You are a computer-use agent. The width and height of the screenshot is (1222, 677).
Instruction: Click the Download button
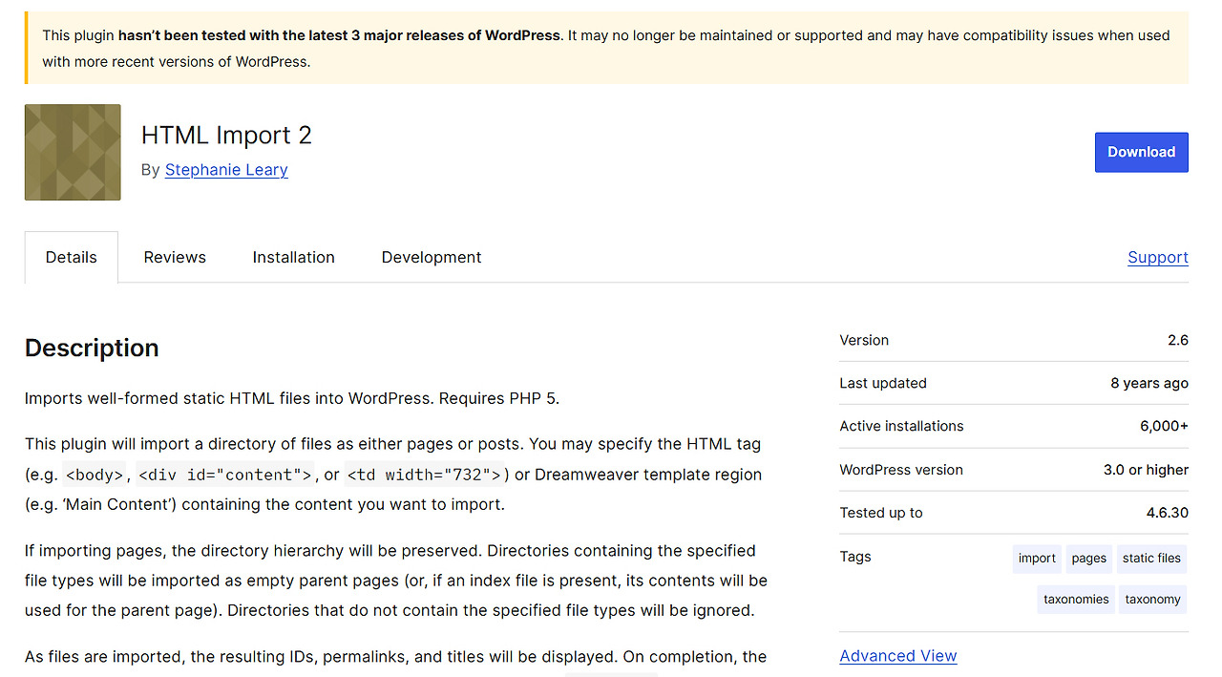coord(1141,152)
